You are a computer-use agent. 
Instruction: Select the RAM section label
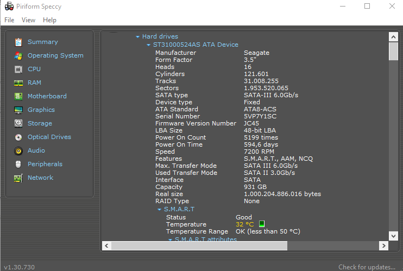(x=34, y=83)
